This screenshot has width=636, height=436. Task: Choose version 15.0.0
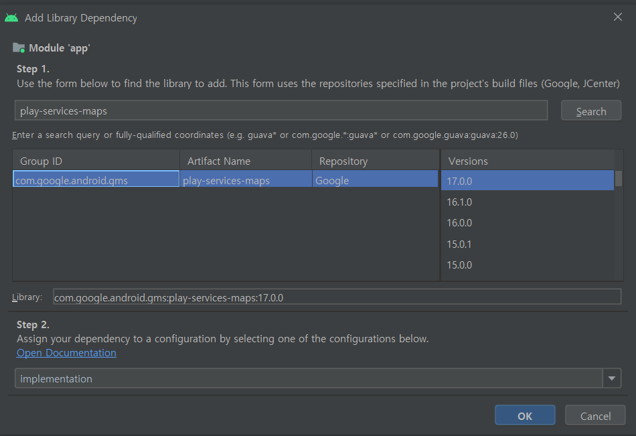point(528,265)
